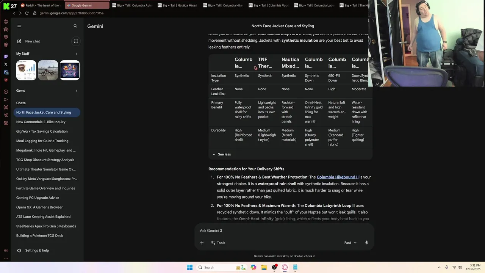Screen dimensions: 485x273
Task: Open SteelSeries Apex Pro Gen 3 Keyboards chat
Action: pyautogui.click(x=47, y=226)
